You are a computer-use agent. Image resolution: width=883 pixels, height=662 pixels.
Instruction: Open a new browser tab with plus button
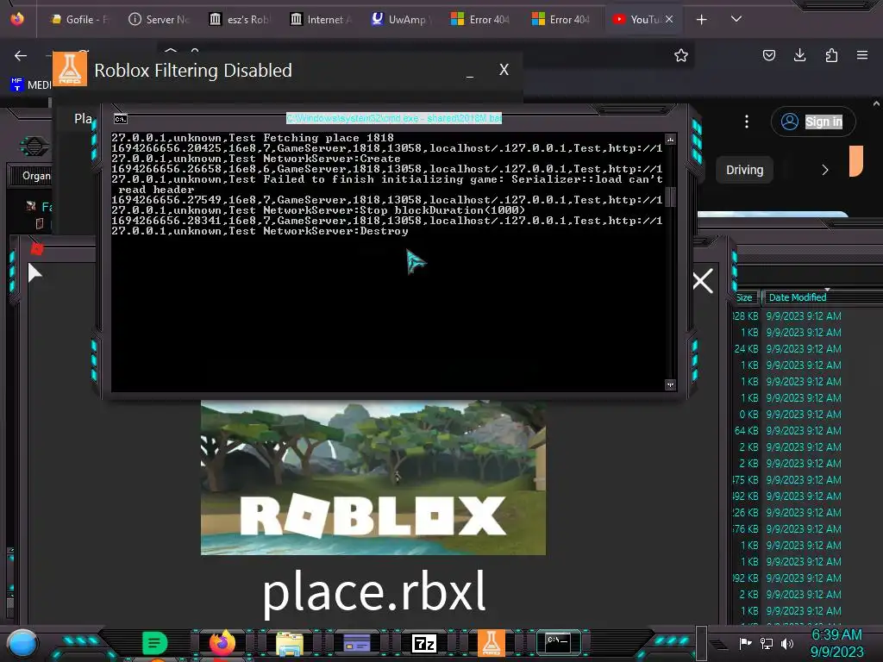(701, 20)
